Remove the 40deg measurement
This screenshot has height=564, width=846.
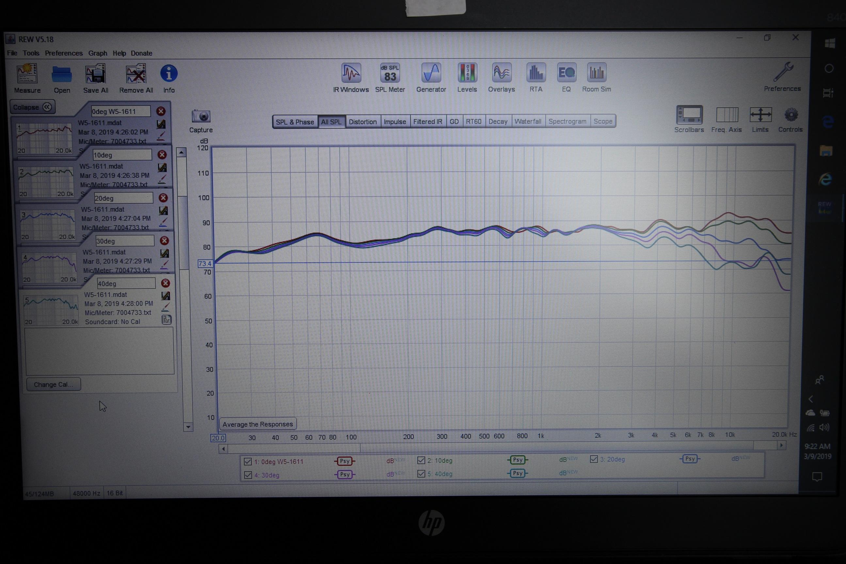pyautogui.click(x=166, y=283)
